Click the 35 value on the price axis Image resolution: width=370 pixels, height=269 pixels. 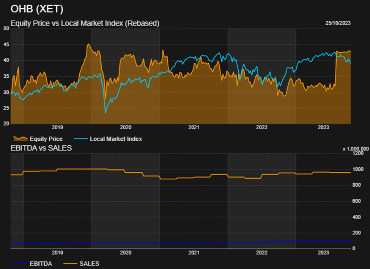(x=6, y=76)
